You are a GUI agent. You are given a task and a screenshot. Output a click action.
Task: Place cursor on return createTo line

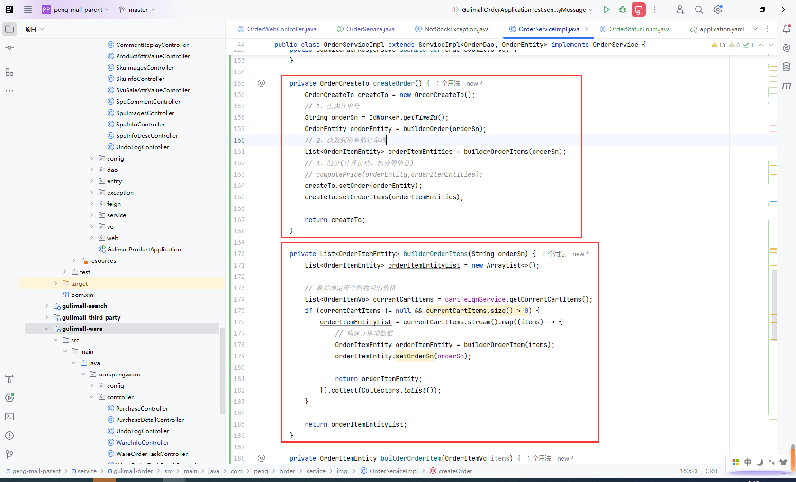335,220
